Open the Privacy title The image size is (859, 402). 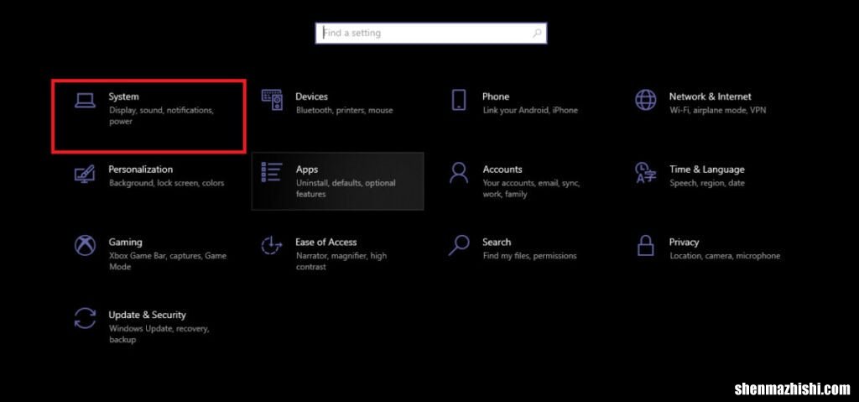[x=685, y=243]
